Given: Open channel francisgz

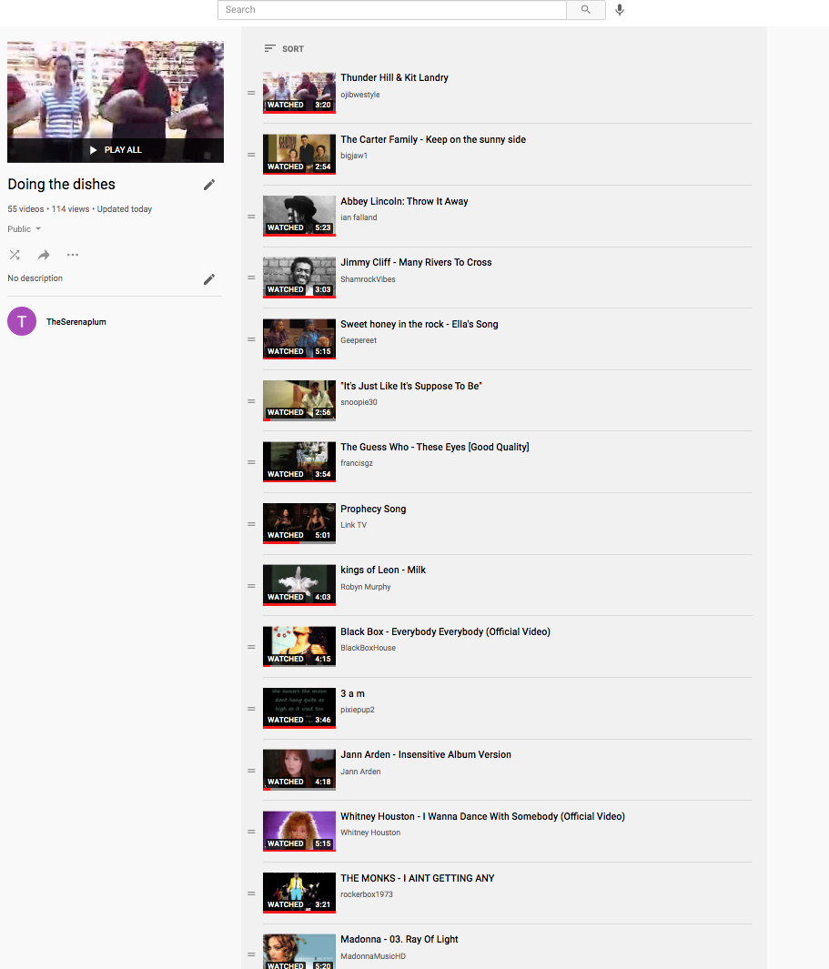Looking at the screenshot, I should [x=357, y=463].
